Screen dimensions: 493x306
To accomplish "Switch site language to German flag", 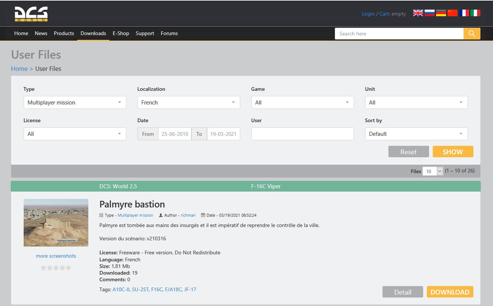I will coord(441,13).
